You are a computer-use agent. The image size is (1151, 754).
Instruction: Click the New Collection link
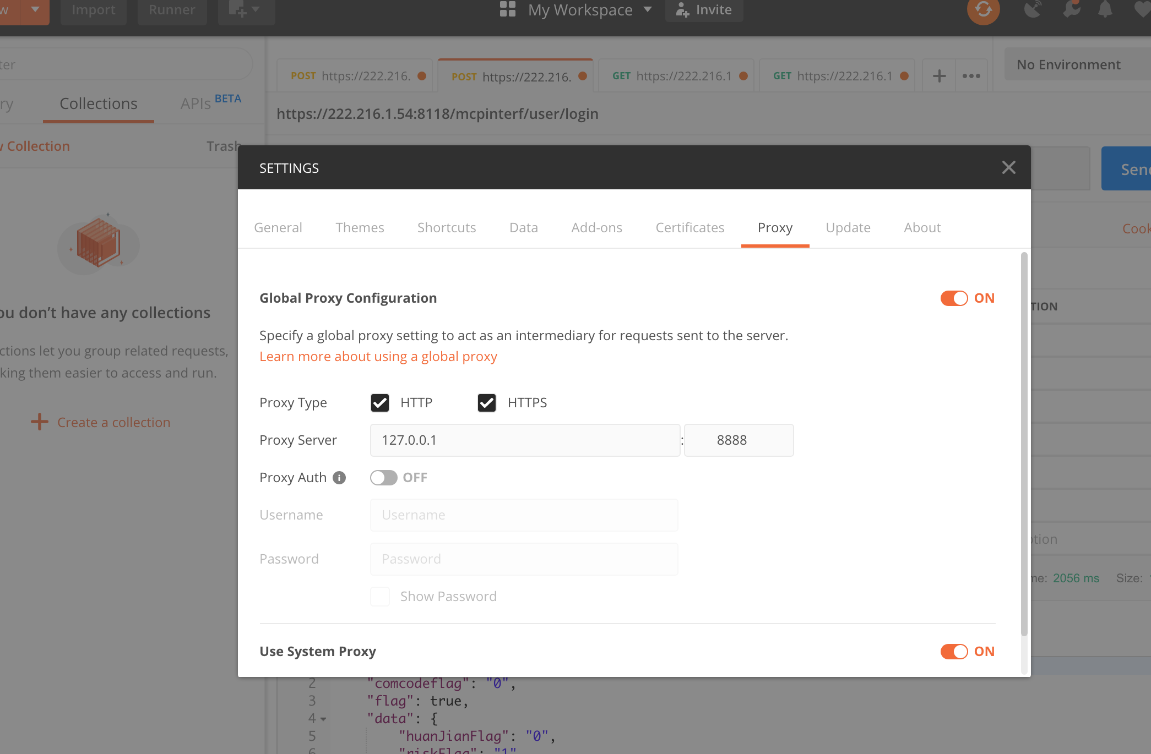pos(35,146)
